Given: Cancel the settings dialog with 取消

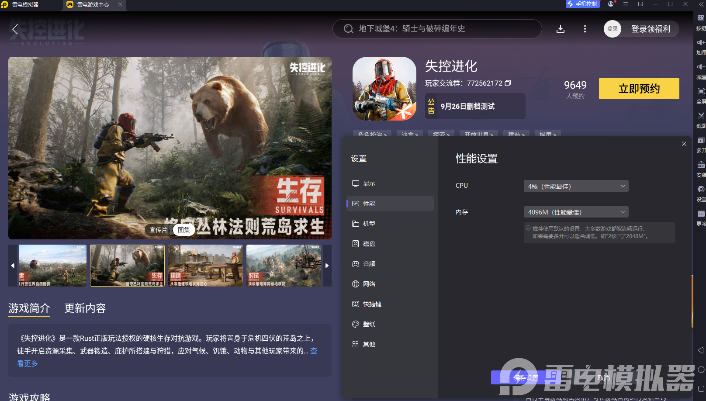Looking at the screenshot, I should [x=604, y=378].
